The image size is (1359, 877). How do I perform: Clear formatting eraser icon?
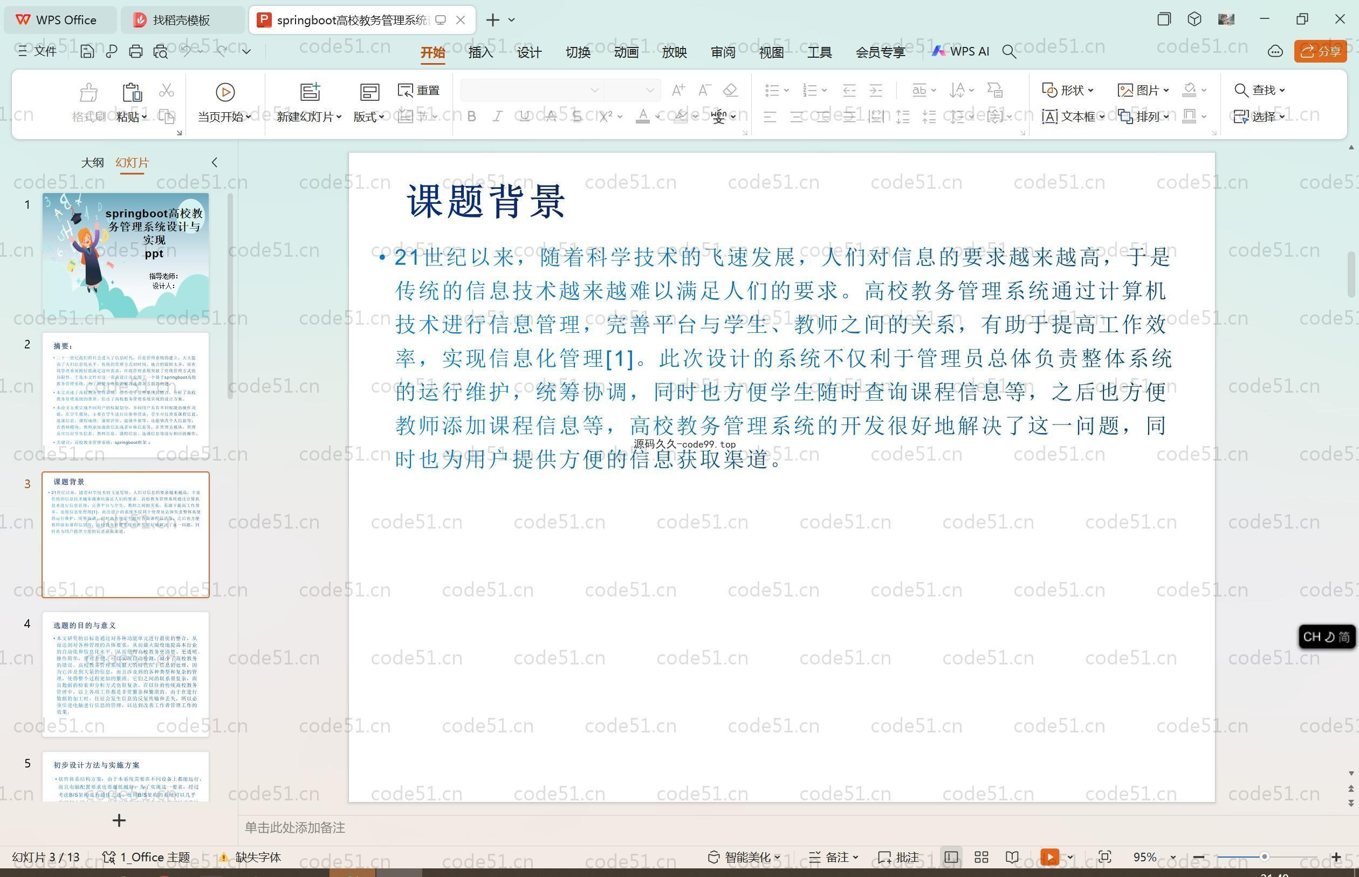pos(730,90)
